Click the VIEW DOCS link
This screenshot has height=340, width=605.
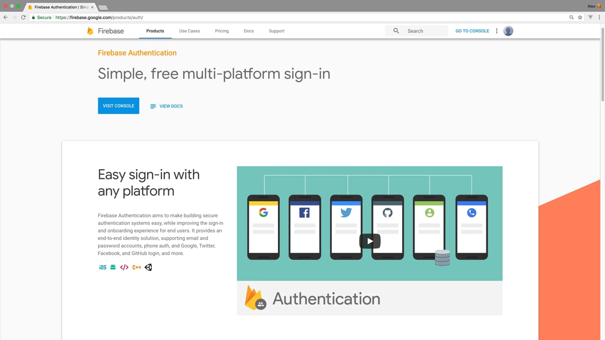click(x=171, y=106)
